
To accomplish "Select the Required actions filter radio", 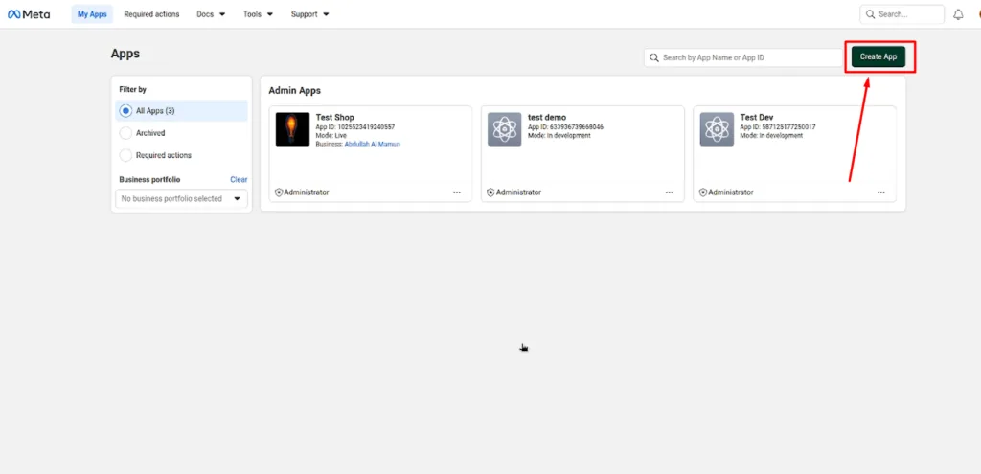I will pyautogui.click(x=126, y=155).
